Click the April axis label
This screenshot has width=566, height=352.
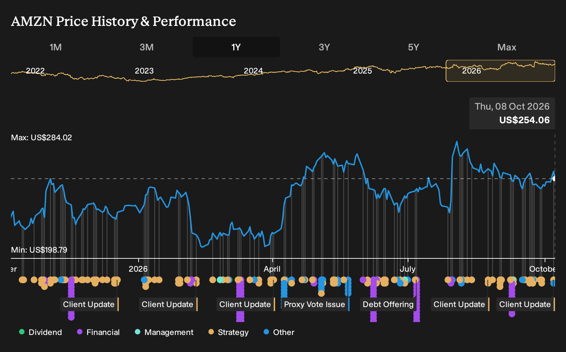click(272, 269)
